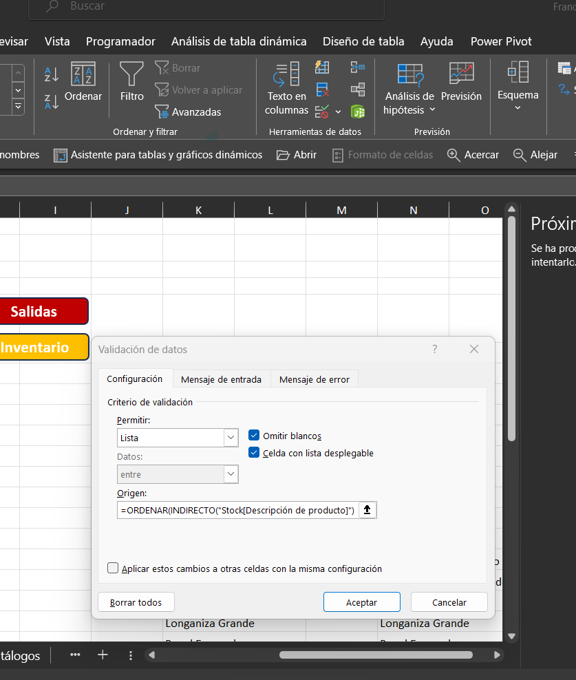Open the Permitir Lista dropdown
This screenshot has height=680, width=576.
point(231,438)
